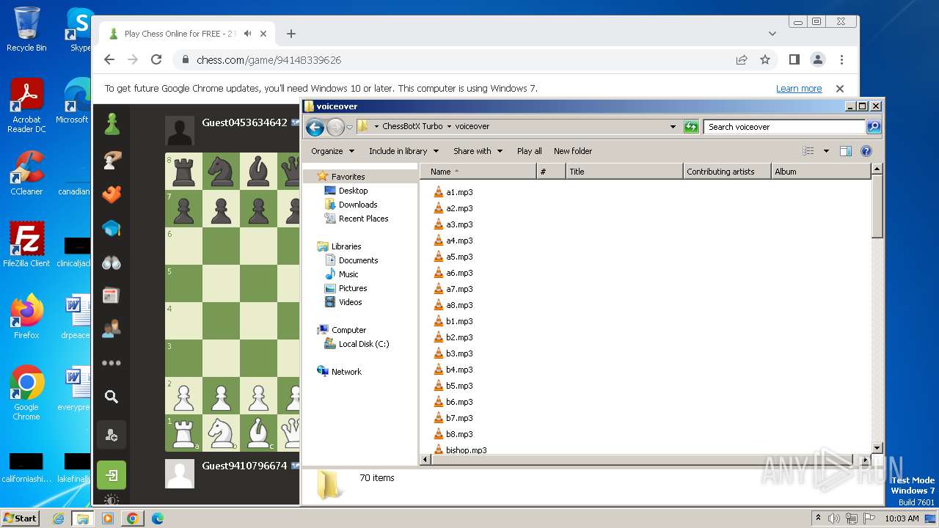Follow the Learn more link
This screenshot has width=939, height=528.
pos(799,89)
